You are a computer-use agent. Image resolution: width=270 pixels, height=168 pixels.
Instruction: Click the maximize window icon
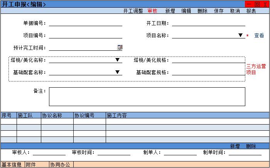click(257, 4)
